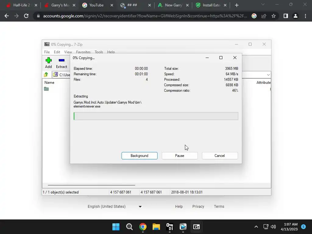This screenshot has width=312, height=234.
Task: Open File Explorer from the taskbar
Action: [x=156, y=227]
